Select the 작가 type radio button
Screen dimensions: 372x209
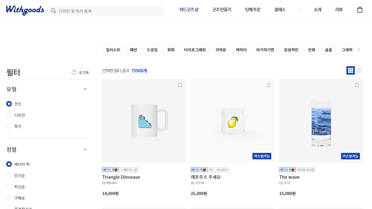click(9, 126)
